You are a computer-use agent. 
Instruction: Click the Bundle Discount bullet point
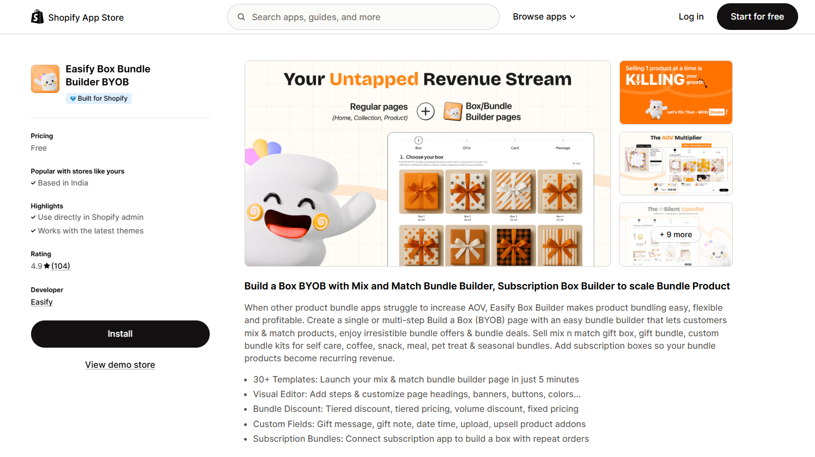(416, 409)
